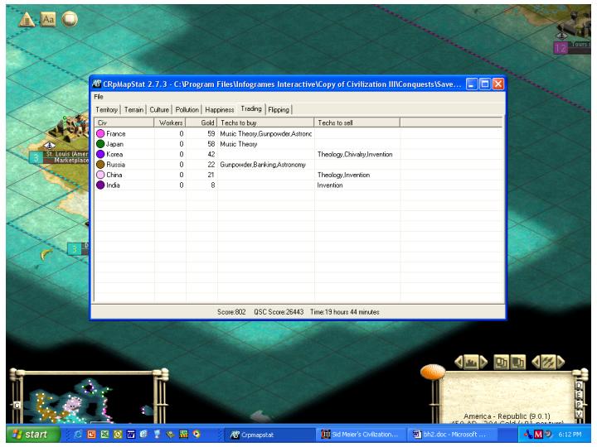
Task: Click the dark stacked-windows game button
Action: pyautogui.click(x=517, y=362)
